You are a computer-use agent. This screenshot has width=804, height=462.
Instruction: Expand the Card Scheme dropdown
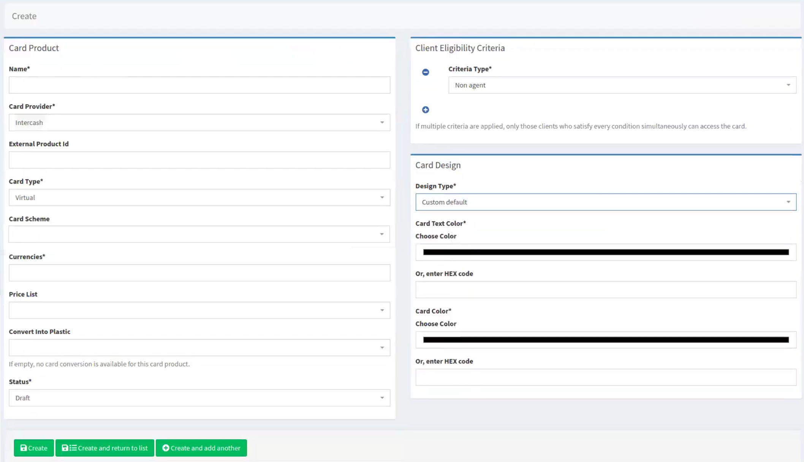coord(199,234)
